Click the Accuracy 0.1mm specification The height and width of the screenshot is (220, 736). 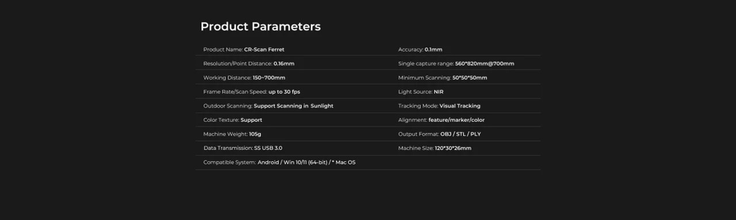coord(420,49)
